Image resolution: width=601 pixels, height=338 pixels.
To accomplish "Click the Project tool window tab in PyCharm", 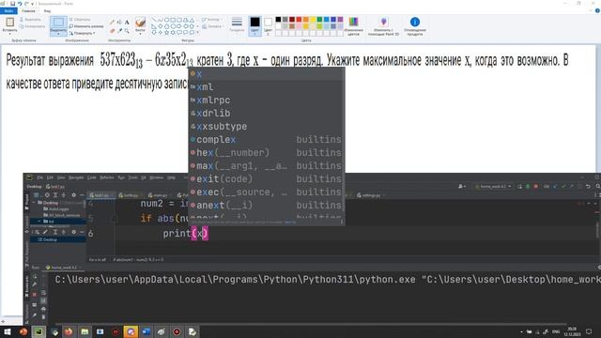I will (x=26, y=201).
